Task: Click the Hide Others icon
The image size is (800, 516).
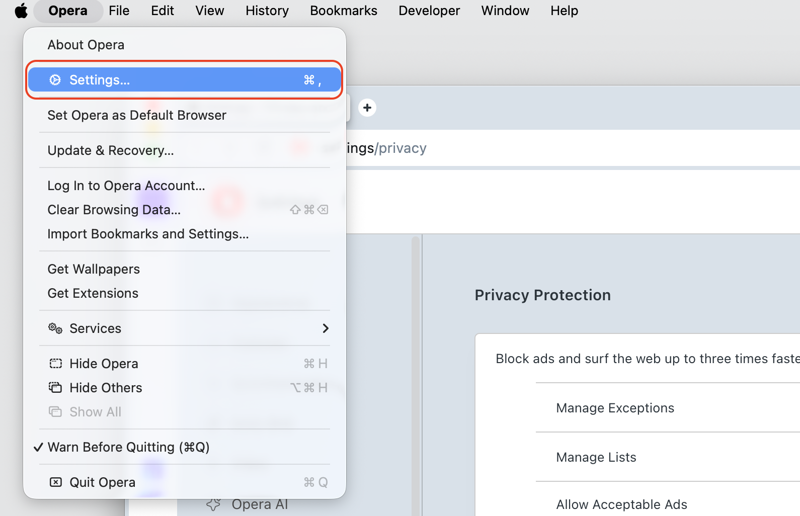Action: [55, 387]
